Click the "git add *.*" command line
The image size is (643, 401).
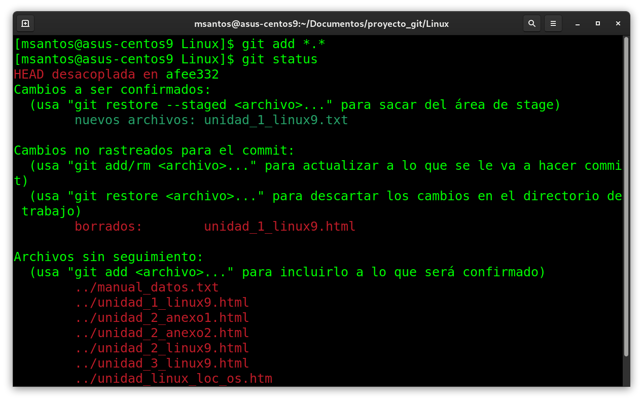283,45
